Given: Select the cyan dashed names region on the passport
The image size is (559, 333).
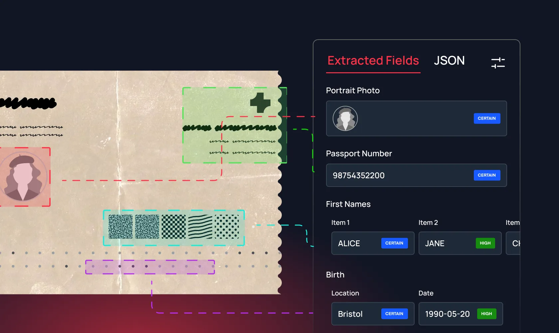Looking at the screenshot, I should (x=174, y=227).
